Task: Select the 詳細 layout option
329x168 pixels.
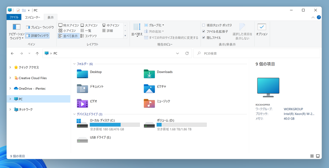Action: (107, 31)
